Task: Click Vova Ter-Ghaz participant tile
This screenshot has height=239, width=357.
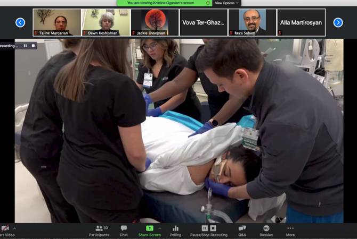Action: coord(203,22)
